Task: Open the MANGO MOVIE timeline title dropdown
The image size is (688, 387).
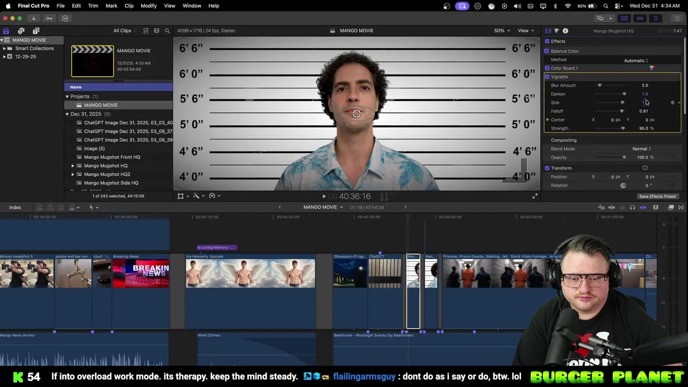Action: tap(323, 207)
